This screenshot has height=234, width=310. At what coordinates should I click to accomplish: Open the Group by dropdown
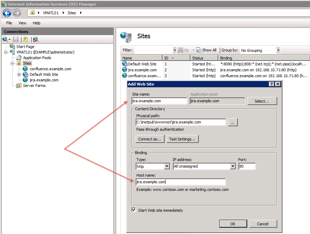click(278, 50)
